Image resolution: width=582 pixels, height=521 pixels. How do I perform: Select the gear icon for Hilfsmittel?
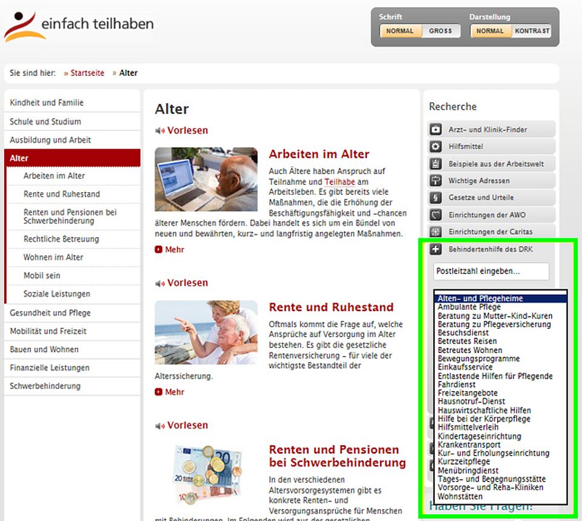pyautogui.click(x=435, y=146)
